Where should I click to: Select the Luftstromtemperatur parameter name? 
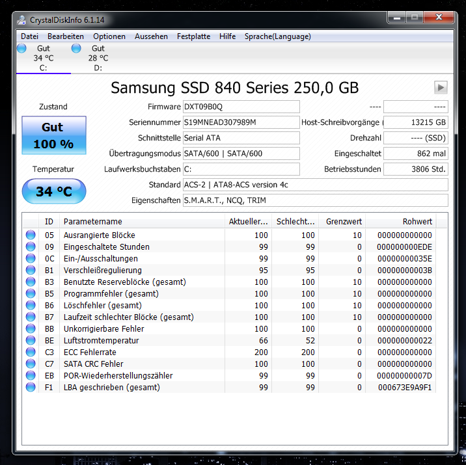pos(101,340)
